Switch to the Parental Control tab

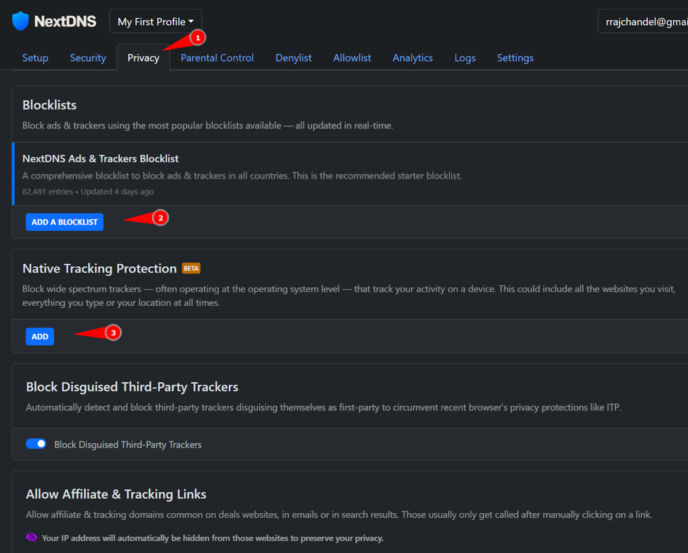coord(217,58)
